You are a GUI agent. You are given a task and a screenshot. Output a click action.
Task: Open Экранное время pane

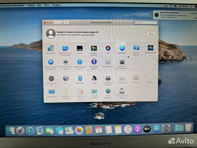point(94,64)
